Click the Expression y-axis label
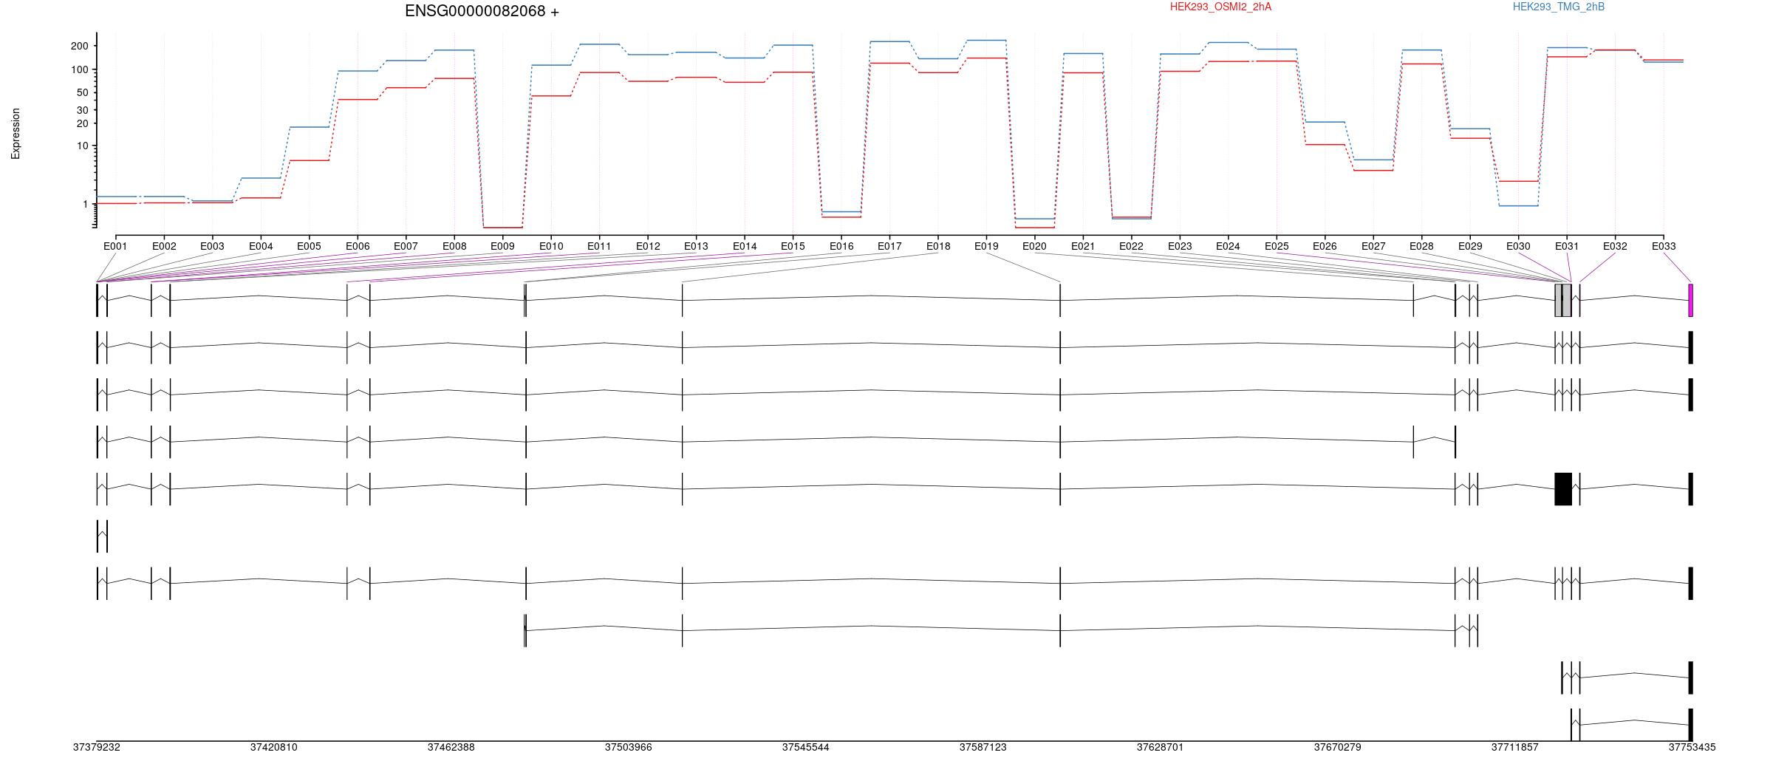The image size is (1773, 761). (x=16, y=134)
